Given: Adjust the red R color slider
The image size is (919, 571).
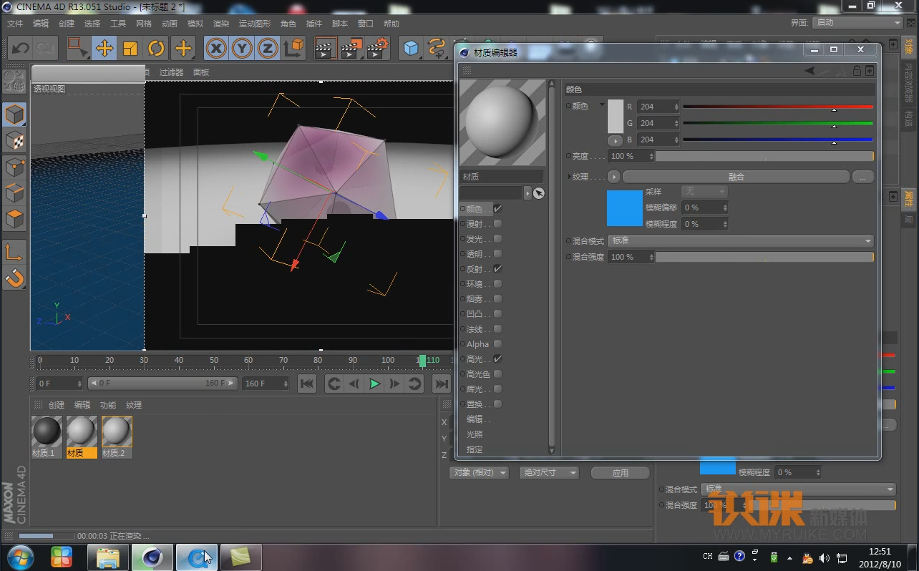Looking at the screenshot, I should tap(778, 107).
